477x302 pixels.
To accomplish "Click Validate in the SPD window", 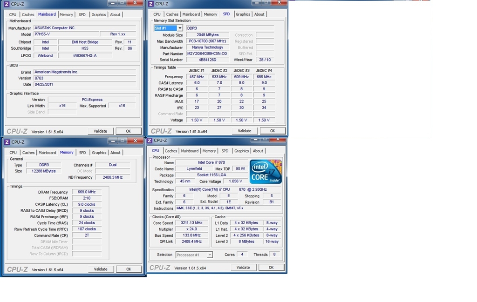I will (x=245, y=131).
